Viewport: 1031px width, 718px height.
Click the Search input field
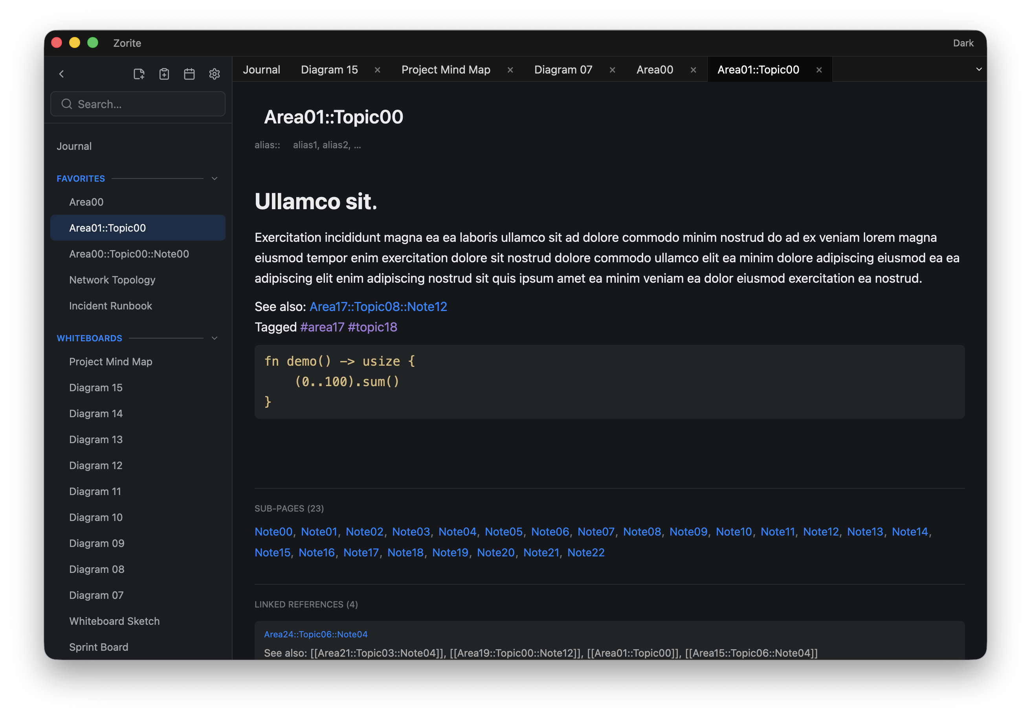(x=138, y=104)
